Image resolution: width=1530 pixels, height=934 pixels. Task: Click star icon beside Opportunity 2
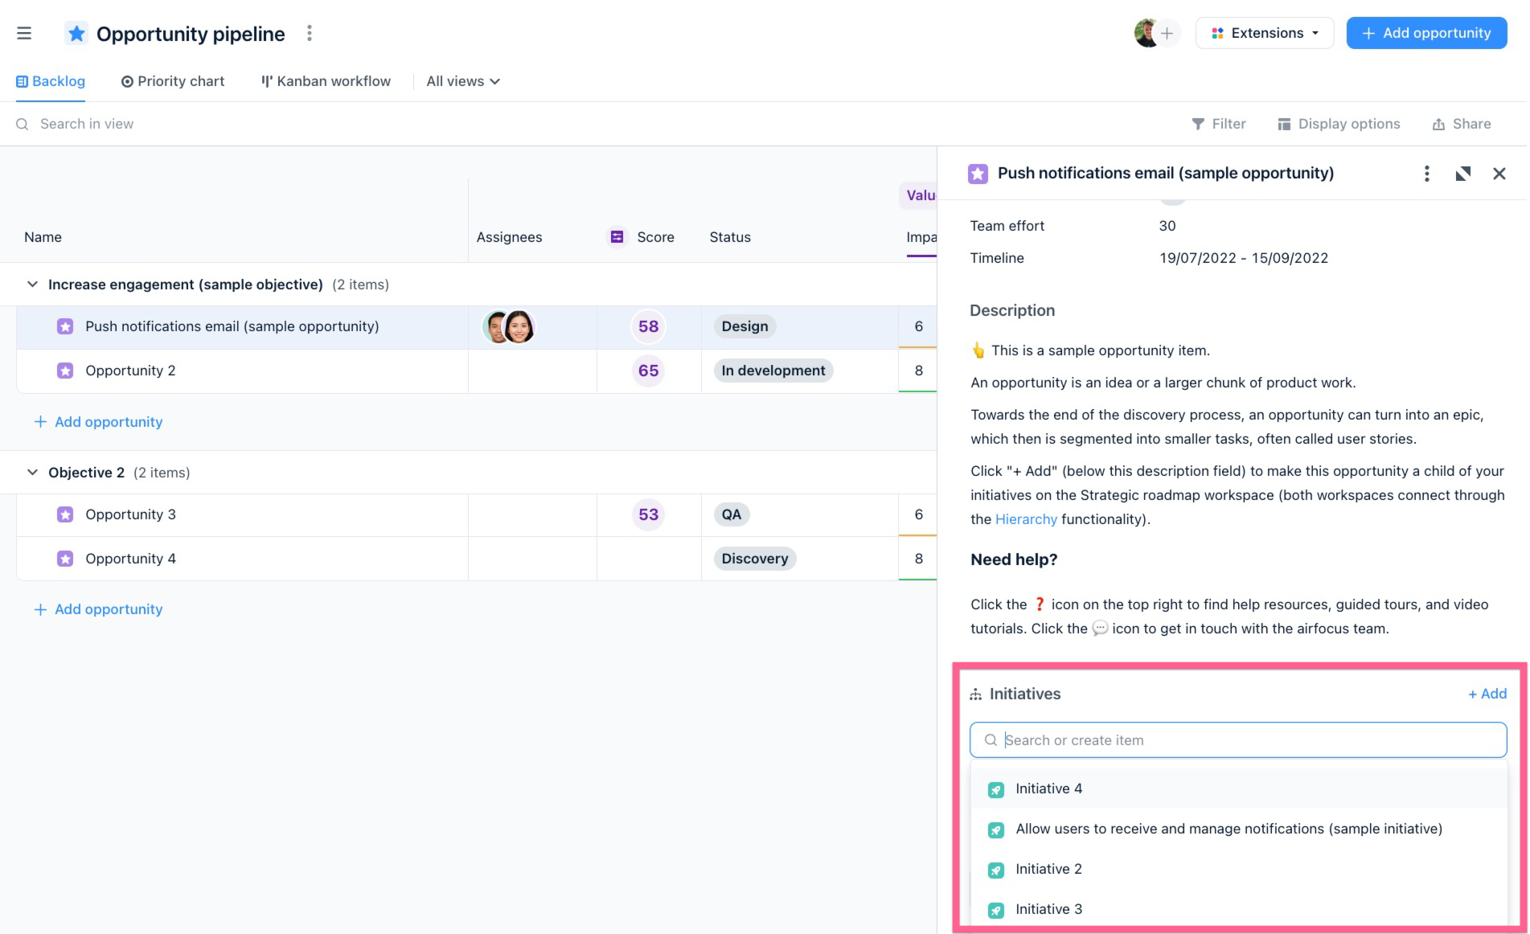tap(65, 371)
